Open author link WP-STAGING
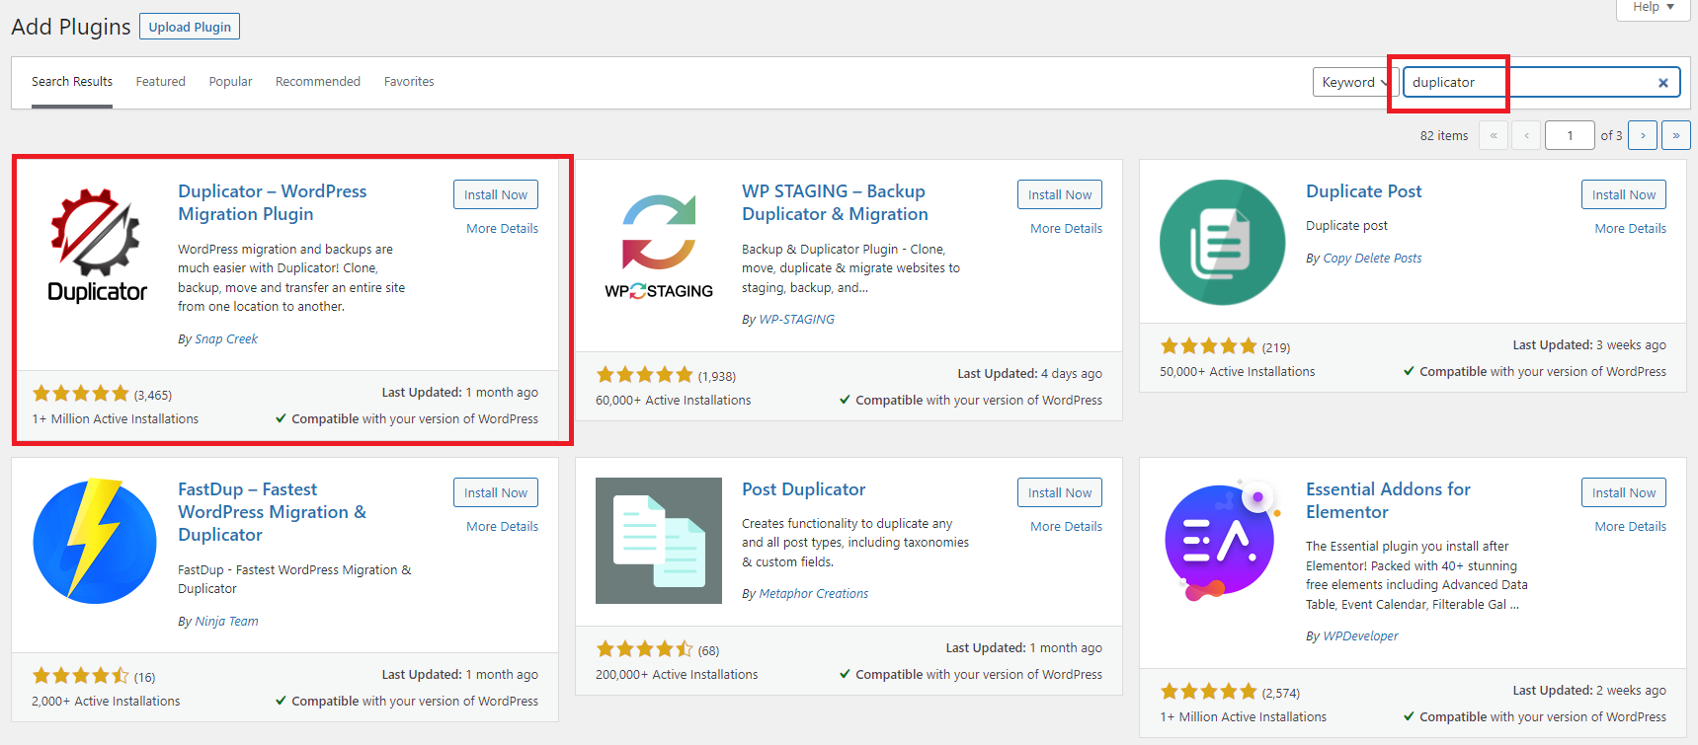This screenshot has width=1698, height=745. pos(797,320)
